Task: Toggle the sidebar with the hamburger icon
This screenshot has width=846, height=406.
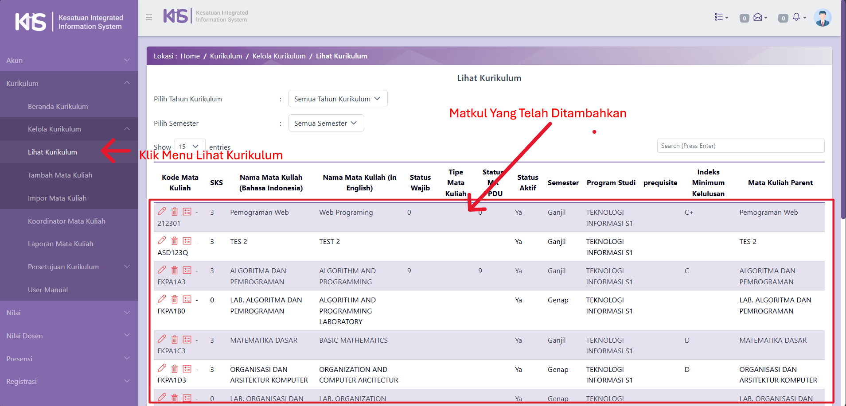Action: pos(149,17)
